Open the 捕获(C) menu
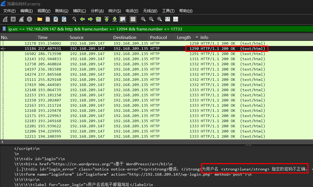 pos(80,11)
